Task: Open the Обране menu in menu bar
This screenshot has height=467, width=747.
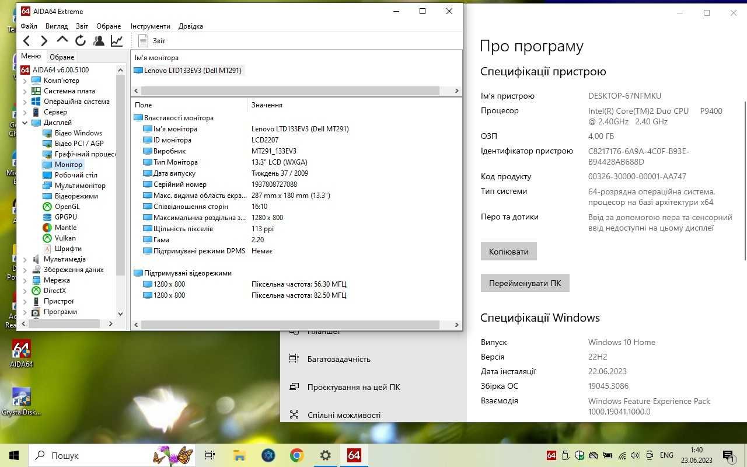Action: pos(109,26)
